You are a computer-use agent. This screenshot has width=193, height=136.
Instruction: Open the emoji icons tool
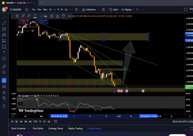point(4,58)
